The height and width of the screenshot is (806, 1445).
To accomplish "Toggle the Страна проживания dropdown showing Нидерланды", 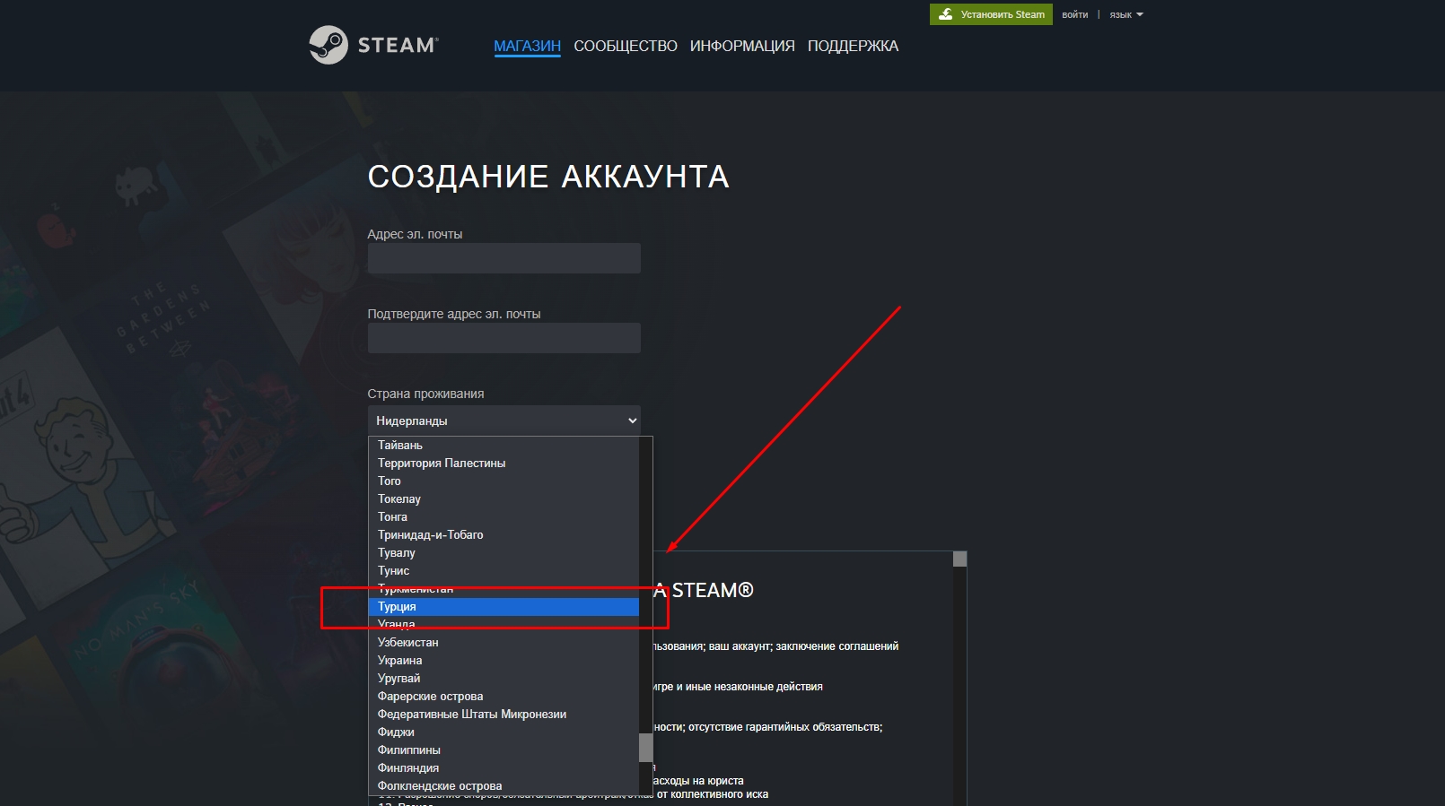I will tap(504, 420).
